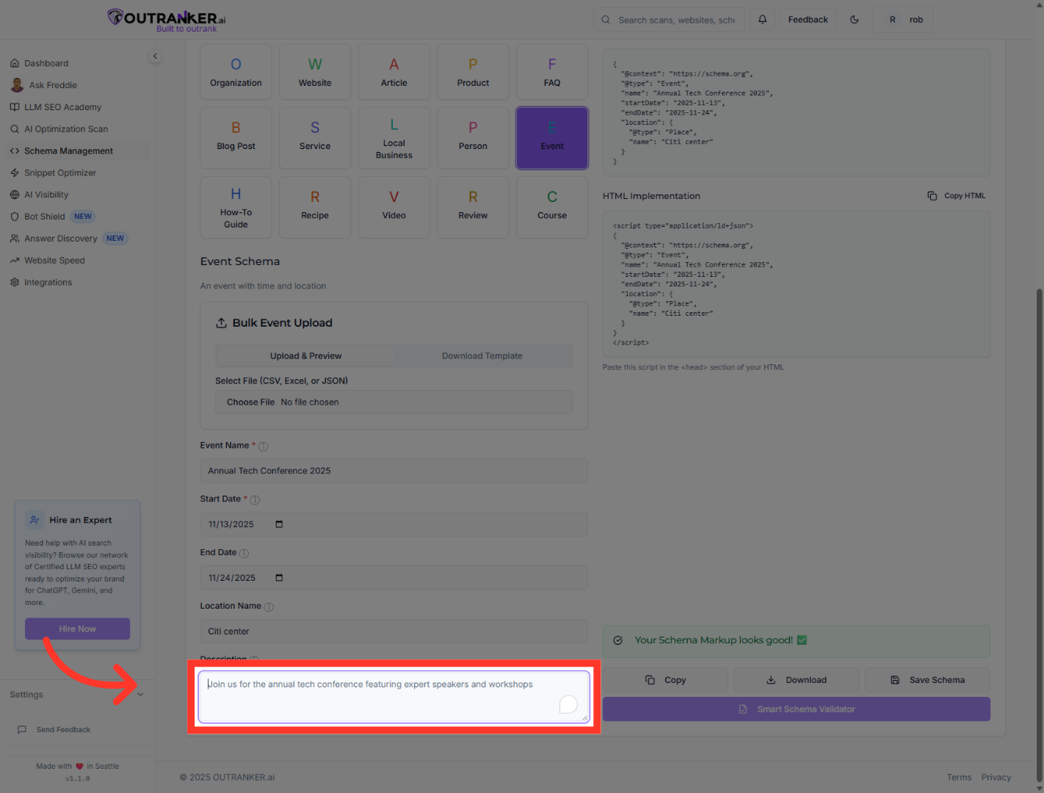
Task: Toggle dark mode with the moon icon
Action: coord(855,20)
